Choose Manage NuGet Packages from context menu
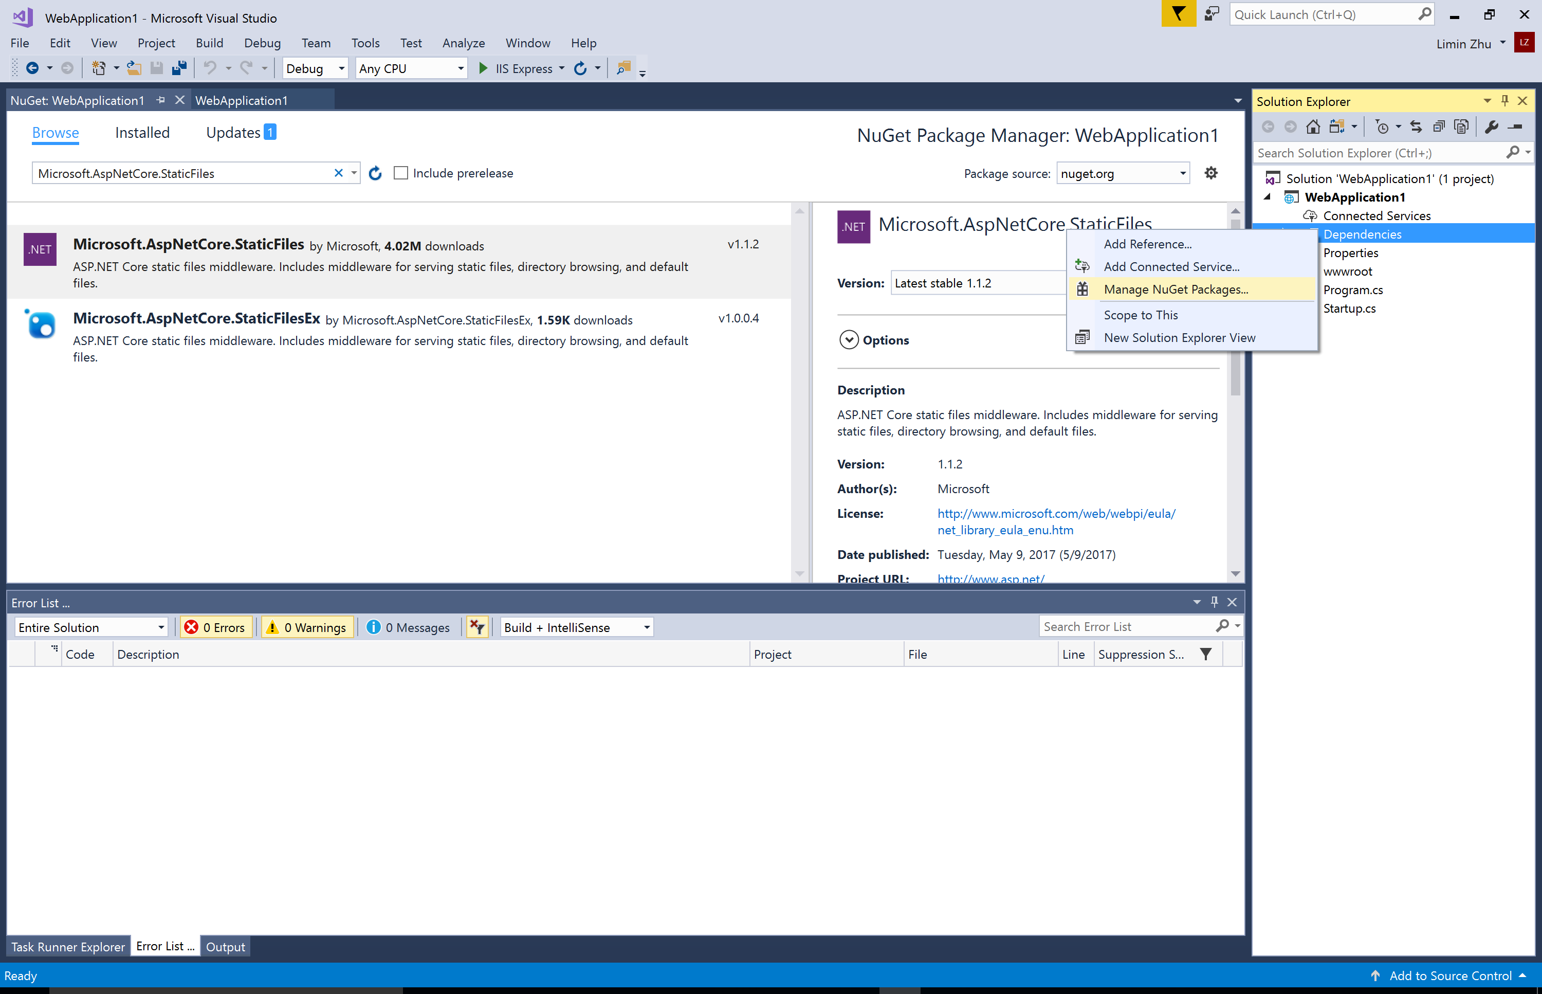1542x994 pixels. (x=1176, y=289)
